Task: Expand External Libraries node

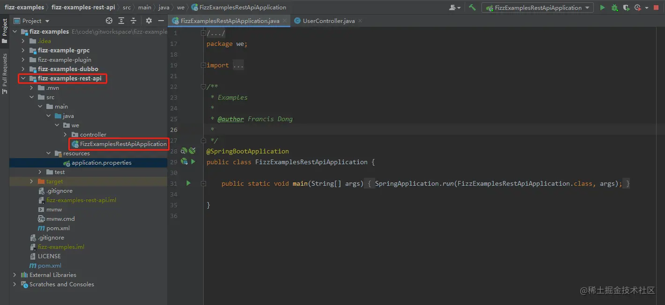Action: pyautogui.click(x=15, y=275)
